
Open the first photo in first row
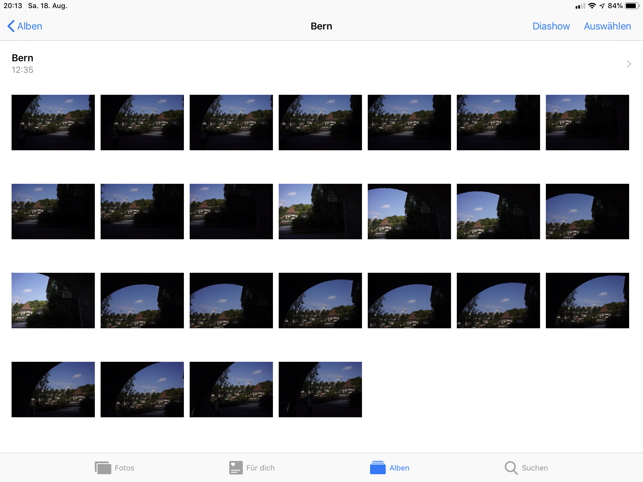click(53, 122)
